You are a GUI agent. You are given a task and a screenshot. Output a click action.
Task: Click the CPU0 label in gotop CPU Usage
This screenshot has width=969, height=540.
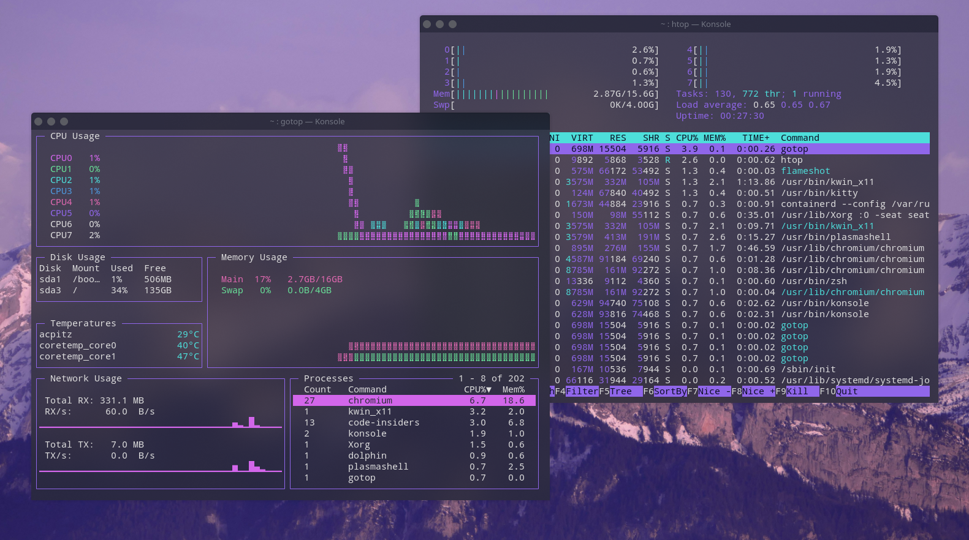tap(61, 158)
